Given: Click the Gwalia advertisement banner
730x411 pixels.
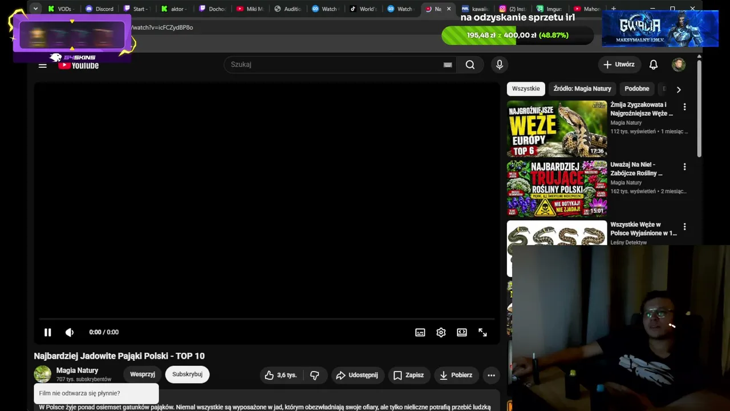Looking at the screenshot, I should tap(660, 29).
